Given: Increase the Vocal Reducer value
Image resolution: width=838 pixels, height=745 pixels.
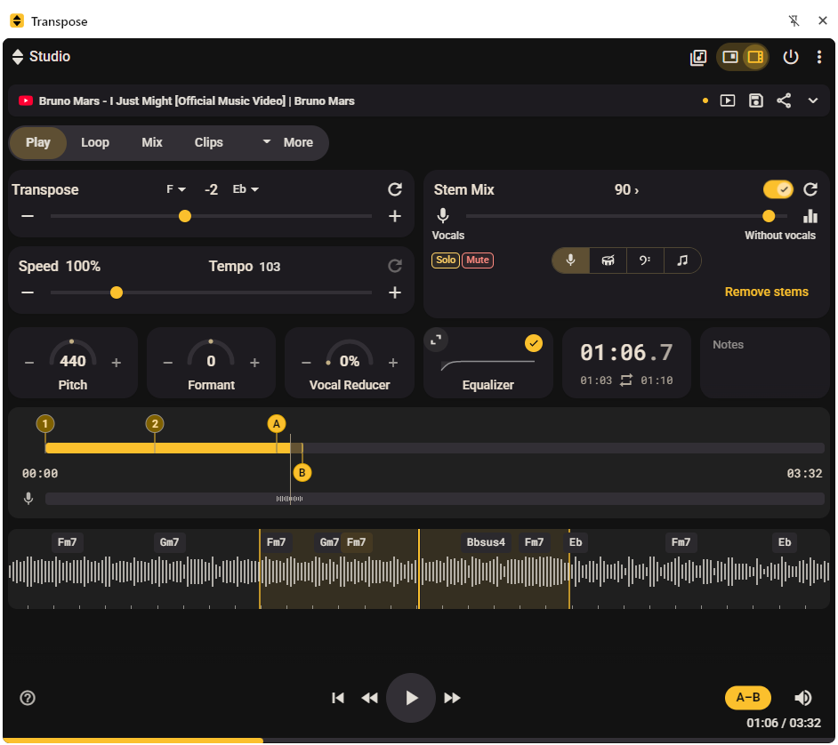Looking at the screenshot, I should coord(393,363).
